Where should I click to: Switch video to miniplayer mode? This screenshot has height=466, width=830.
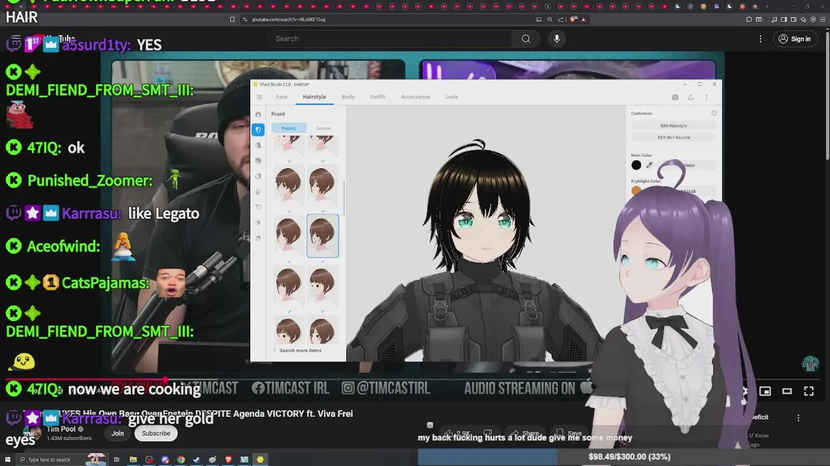click(765, 391)
